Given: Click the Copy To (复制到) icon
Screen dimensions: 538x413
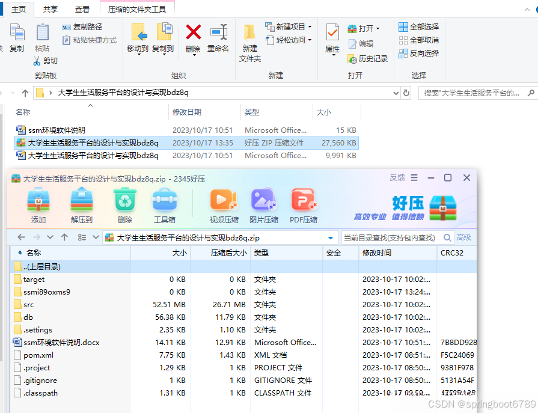Looking at the screenshot, I should click(164, 32).
